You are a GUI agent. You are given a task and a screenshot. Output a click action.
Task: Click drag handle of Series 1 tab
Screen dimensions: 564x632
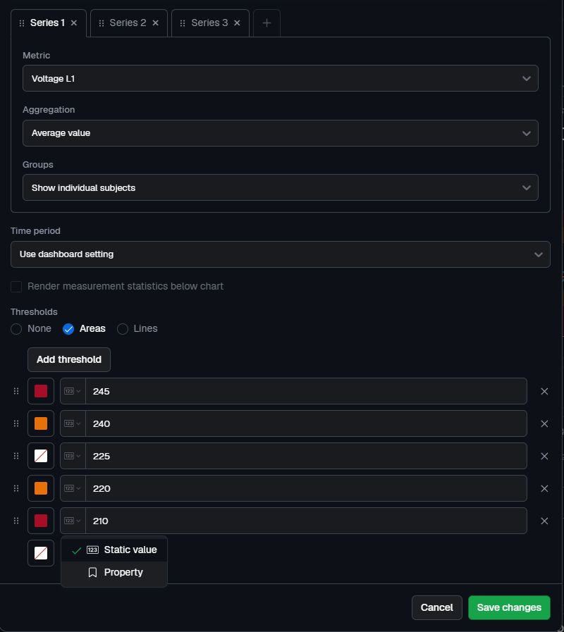[22, 23]
